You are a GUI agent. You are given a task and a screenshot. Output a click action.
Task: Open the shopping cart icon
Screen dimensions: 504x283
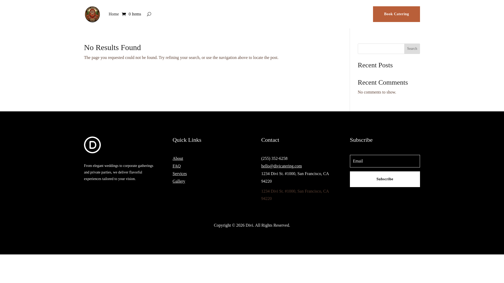[x=124, y=14]
